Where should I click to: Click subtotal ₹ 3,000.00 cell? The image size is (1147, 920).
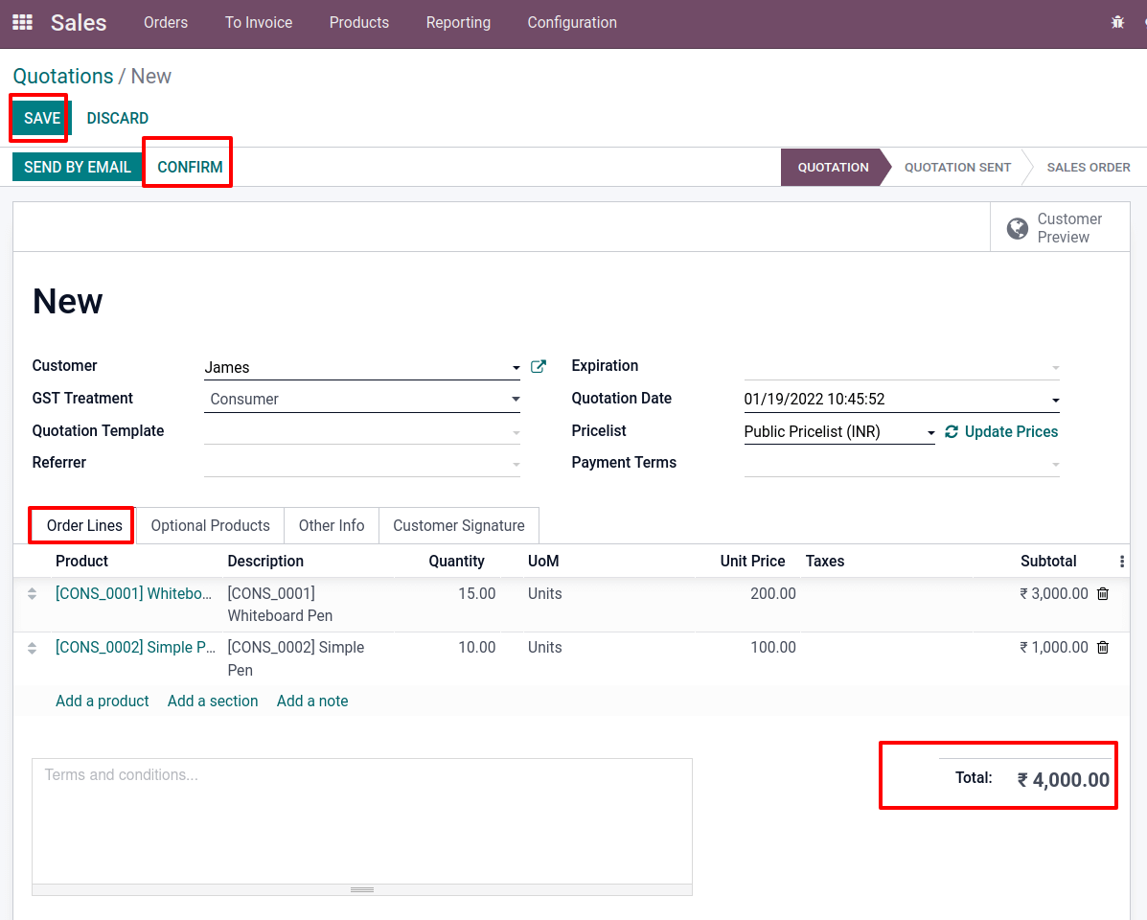click(1054, 593)
